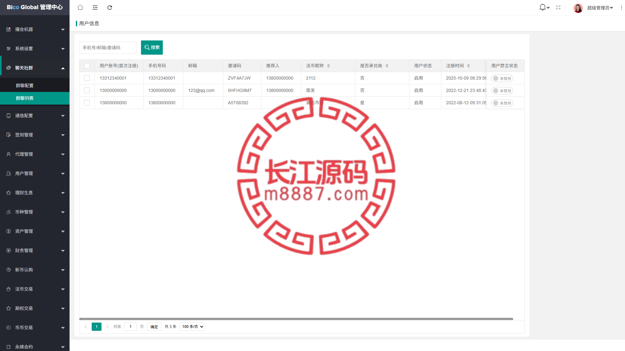This screenshot has width=625, height=351.
Task: Click the 期权交易 star icon
Action: (9, 308)
